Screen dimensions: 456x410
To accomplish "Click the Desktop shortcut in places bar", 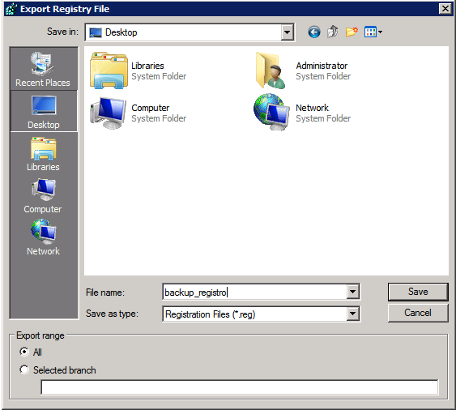I will click(x=44, y=111).
